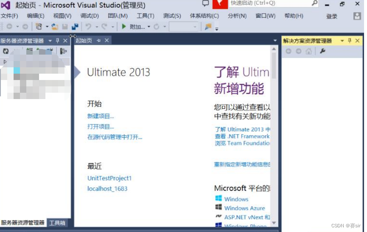
Task: Open the Redo history dropdown arrow
Action: click(112, 27)
